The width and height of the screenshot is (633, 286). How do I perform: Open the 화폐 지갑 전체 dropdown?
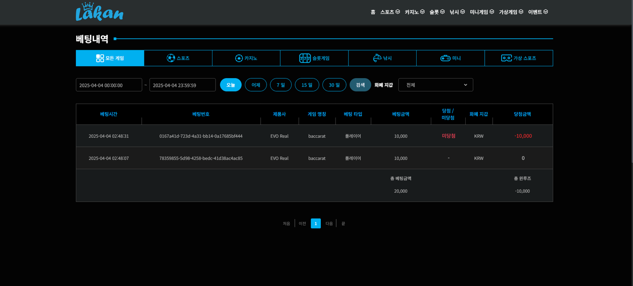coord(436,85)
